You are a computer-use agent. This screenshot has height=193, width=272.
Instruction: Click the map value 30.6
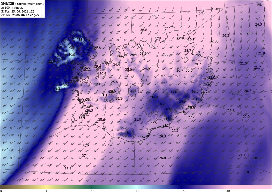click(x=103, y=74)
